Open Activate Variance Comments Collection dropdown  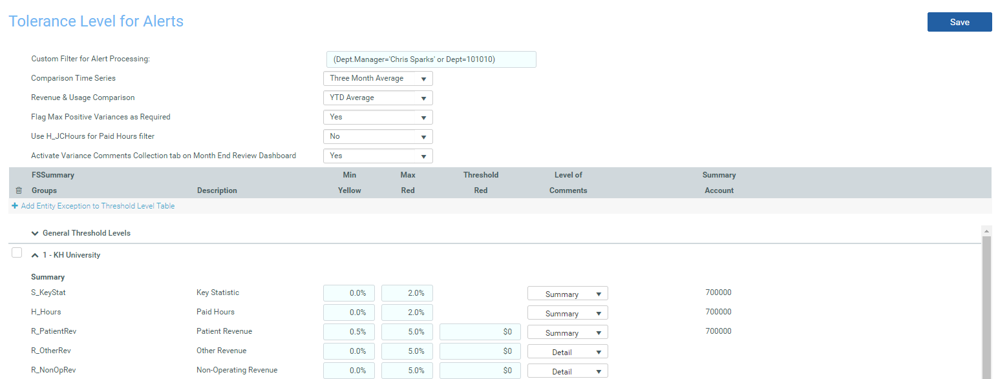(377, 156)
